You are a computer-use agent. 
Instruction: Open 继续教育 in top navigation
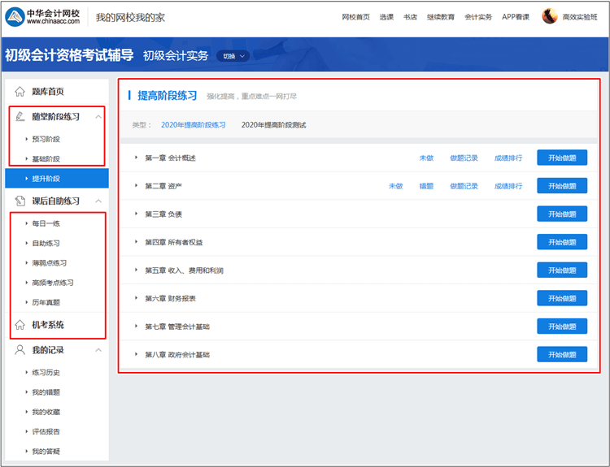[x=440, y=17]
